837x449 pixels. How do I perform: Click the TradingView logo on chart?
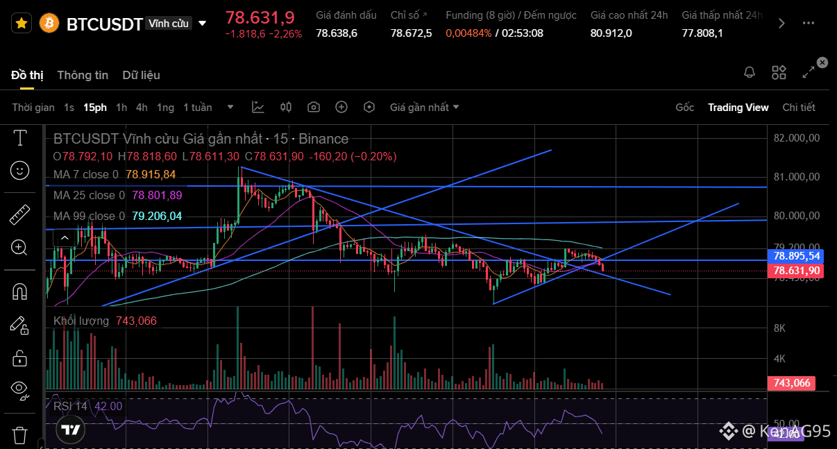70,430
